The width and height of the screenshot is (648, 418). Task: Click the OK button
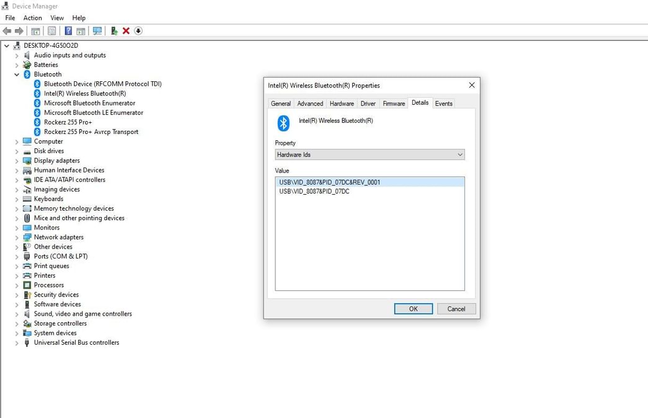pyautogui.click(x=413, y=308)
